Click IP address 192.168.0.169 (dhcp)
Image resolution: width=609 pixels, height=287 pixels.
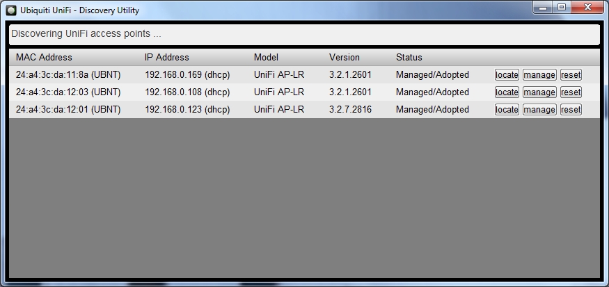(187, 75)
